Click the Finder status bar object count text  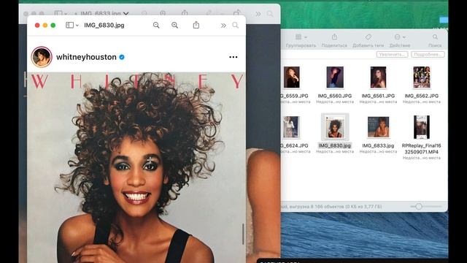pos(331,206)
